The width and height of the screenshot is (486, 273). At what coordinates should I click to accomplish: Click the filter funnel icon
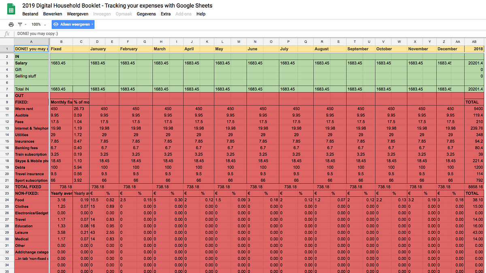(20, 25)
